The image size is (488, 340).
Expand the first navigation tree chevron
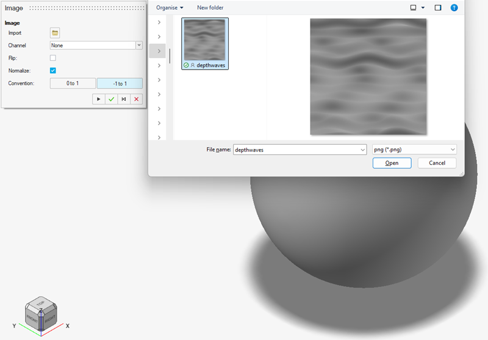click(159, 22)
